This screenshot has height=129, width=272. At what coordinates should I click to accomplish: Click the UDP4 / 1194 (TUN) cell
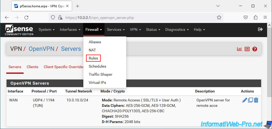point(44,103)
